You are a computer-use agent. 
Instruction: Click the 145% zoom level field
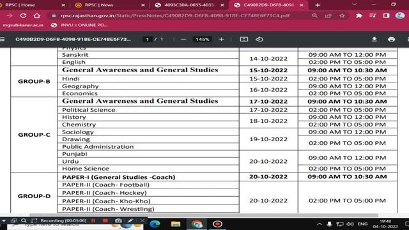(202, 39)
